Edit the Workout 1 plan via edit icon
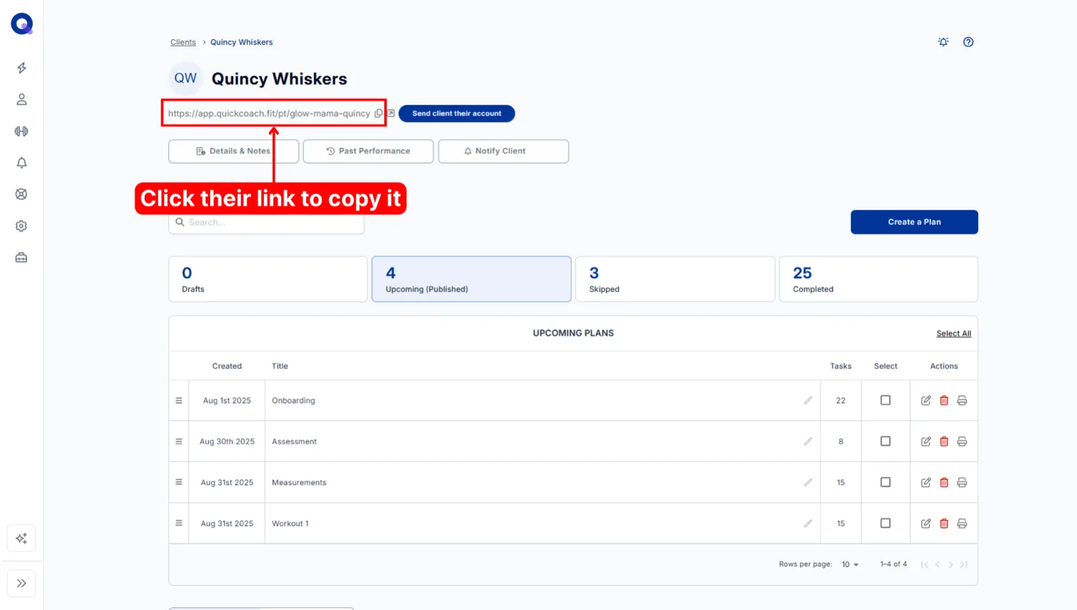 coord(926,524)
